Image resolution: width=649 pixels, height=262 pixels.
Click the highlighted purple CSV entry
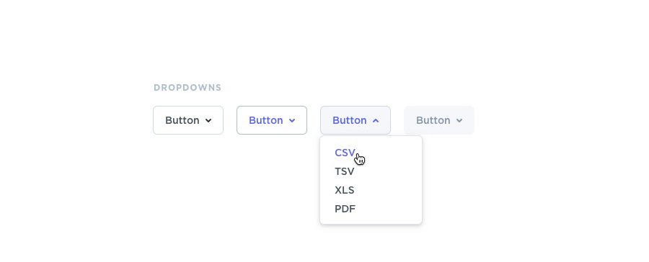point(345,153)
